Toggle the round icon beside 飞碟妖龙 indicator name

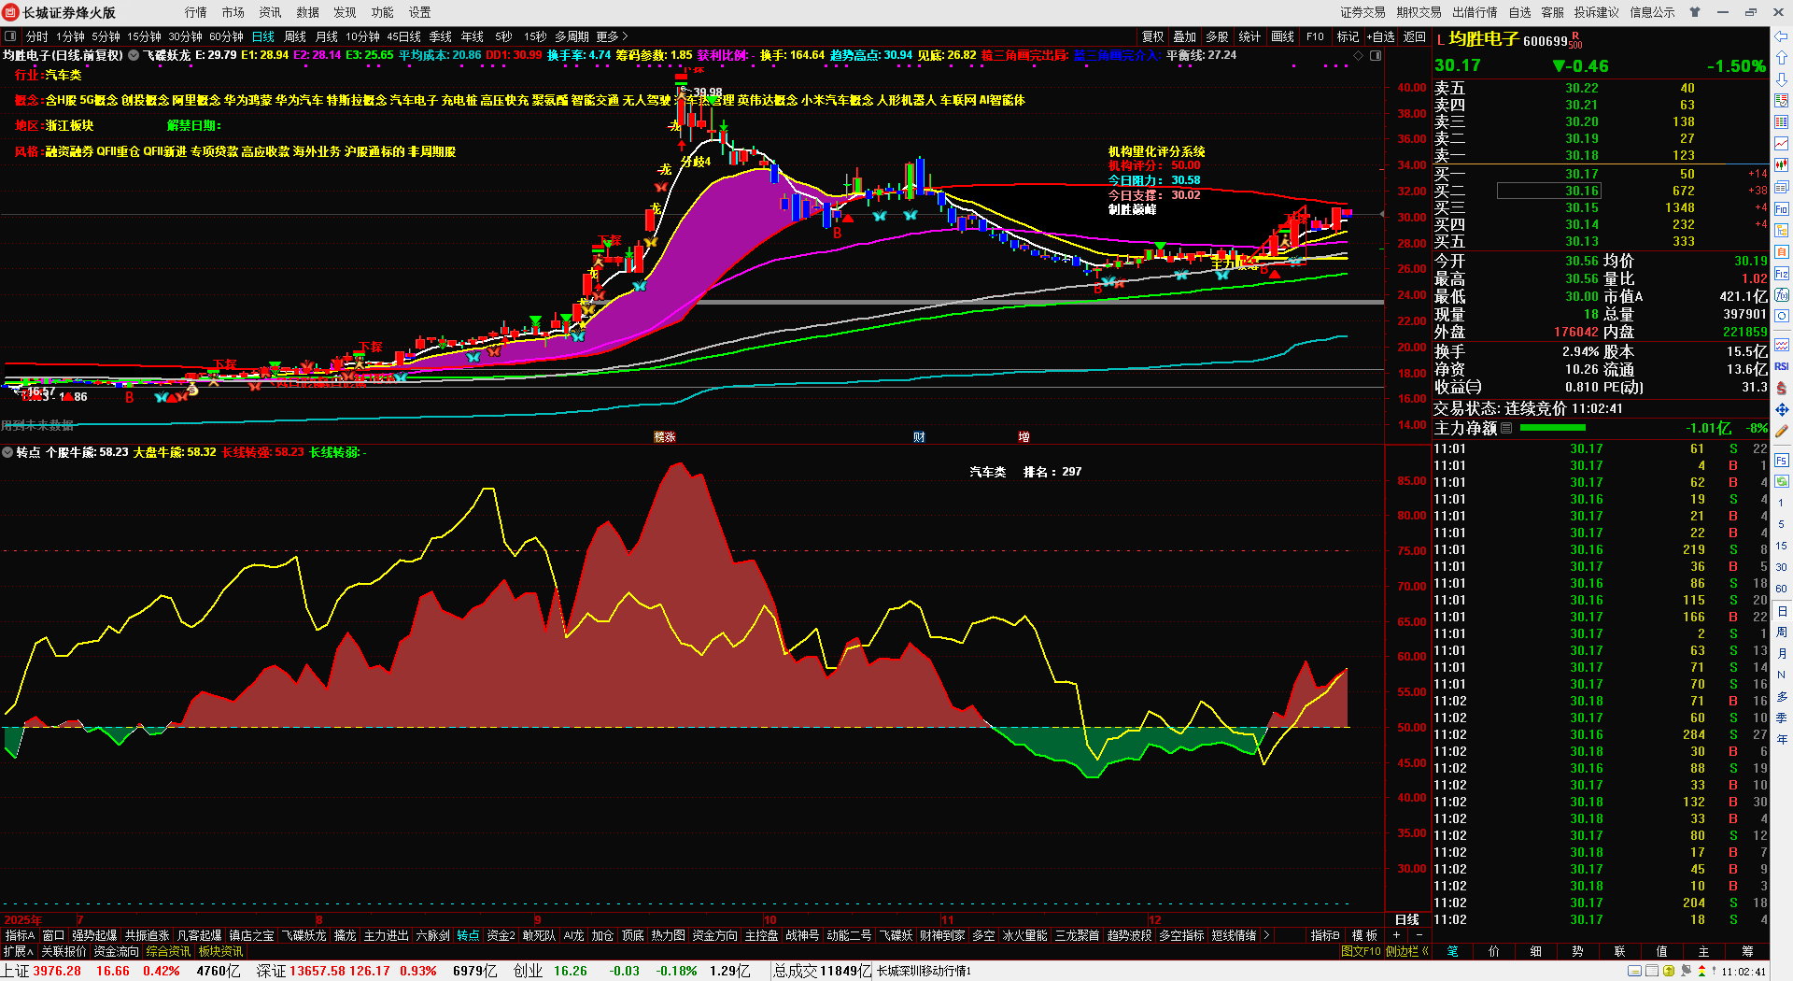[134, 56]
